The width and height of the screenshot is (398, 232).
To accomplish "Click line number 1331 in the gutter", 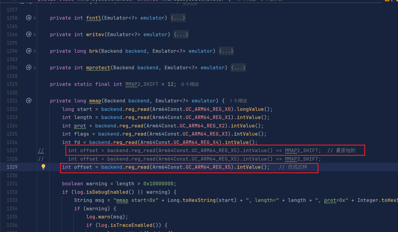I will (12, 184).
